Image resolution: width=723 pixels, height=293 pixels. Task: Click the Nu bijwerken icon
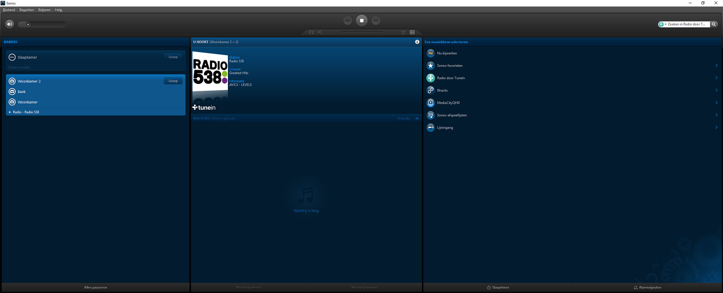pyautogui.click(x=430, y=53)
